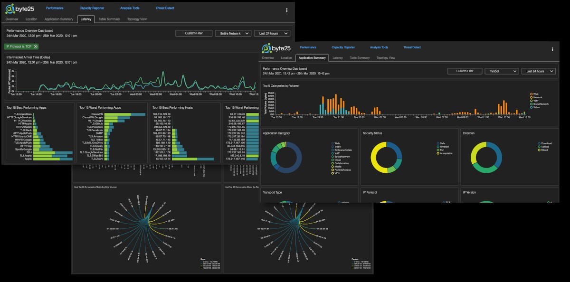Open the three-dot menu in the Application Summary window

[x=552, y=49]
